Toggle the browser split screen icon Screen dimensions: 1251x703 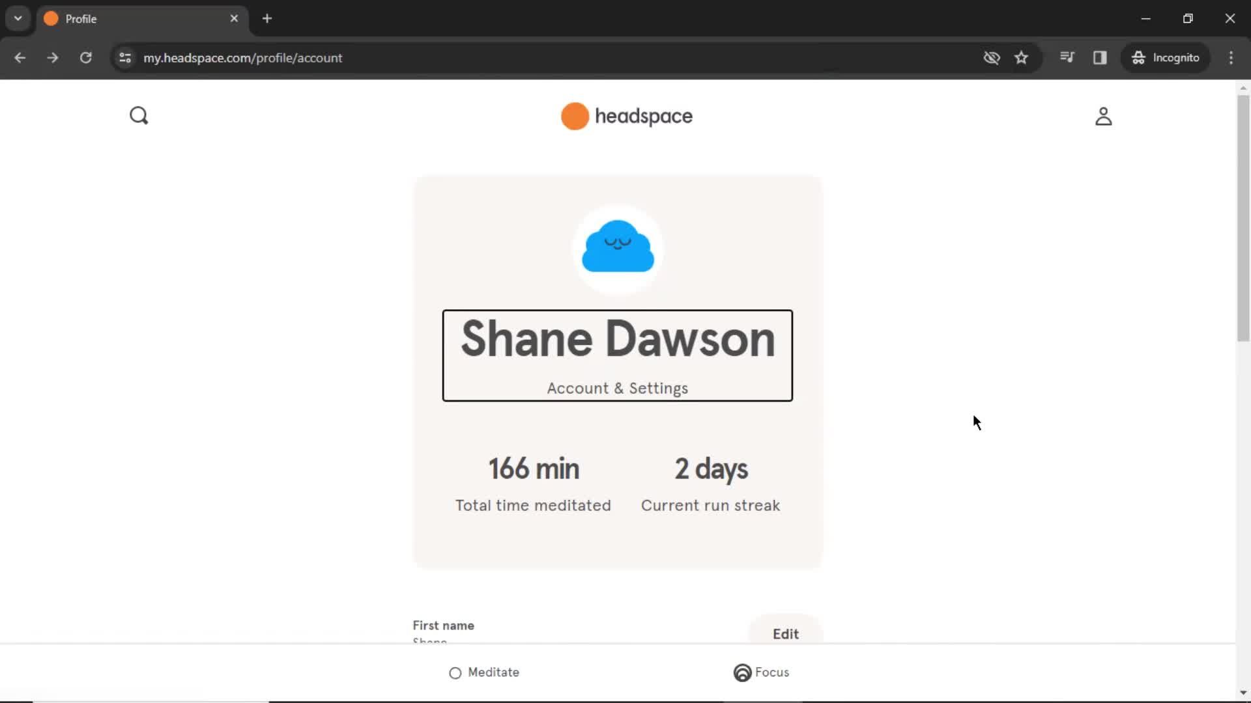[1100, 57]
